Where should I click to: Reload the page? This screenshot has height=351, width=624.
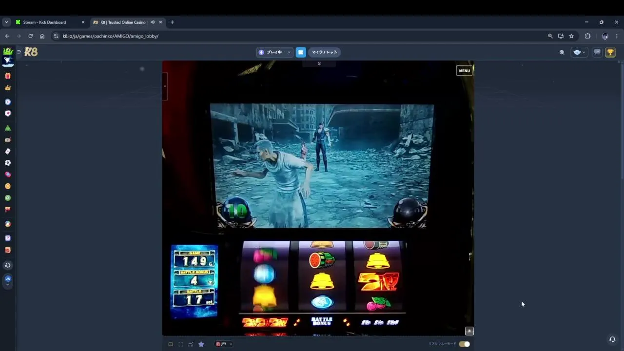point(30,36)
